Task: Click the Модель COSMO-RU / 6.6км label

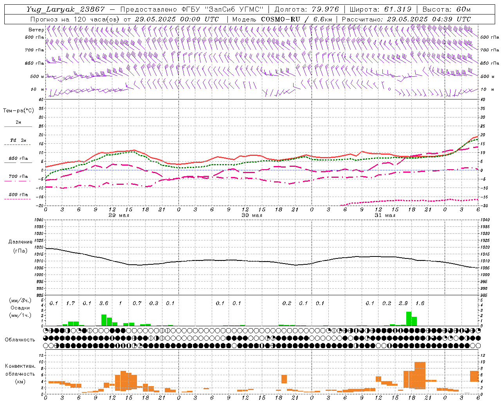Action: click(282, 19)
